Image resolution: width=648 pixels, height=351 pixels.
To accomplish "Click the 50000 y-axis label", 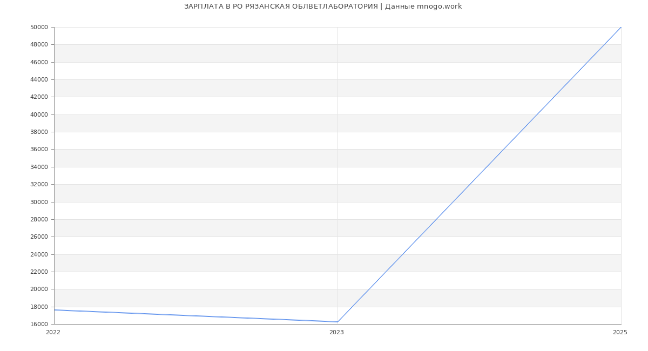I will point(39,27).
